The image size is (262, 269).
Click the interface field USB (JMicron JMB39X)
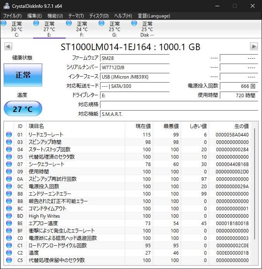click(x=134, y=77)
